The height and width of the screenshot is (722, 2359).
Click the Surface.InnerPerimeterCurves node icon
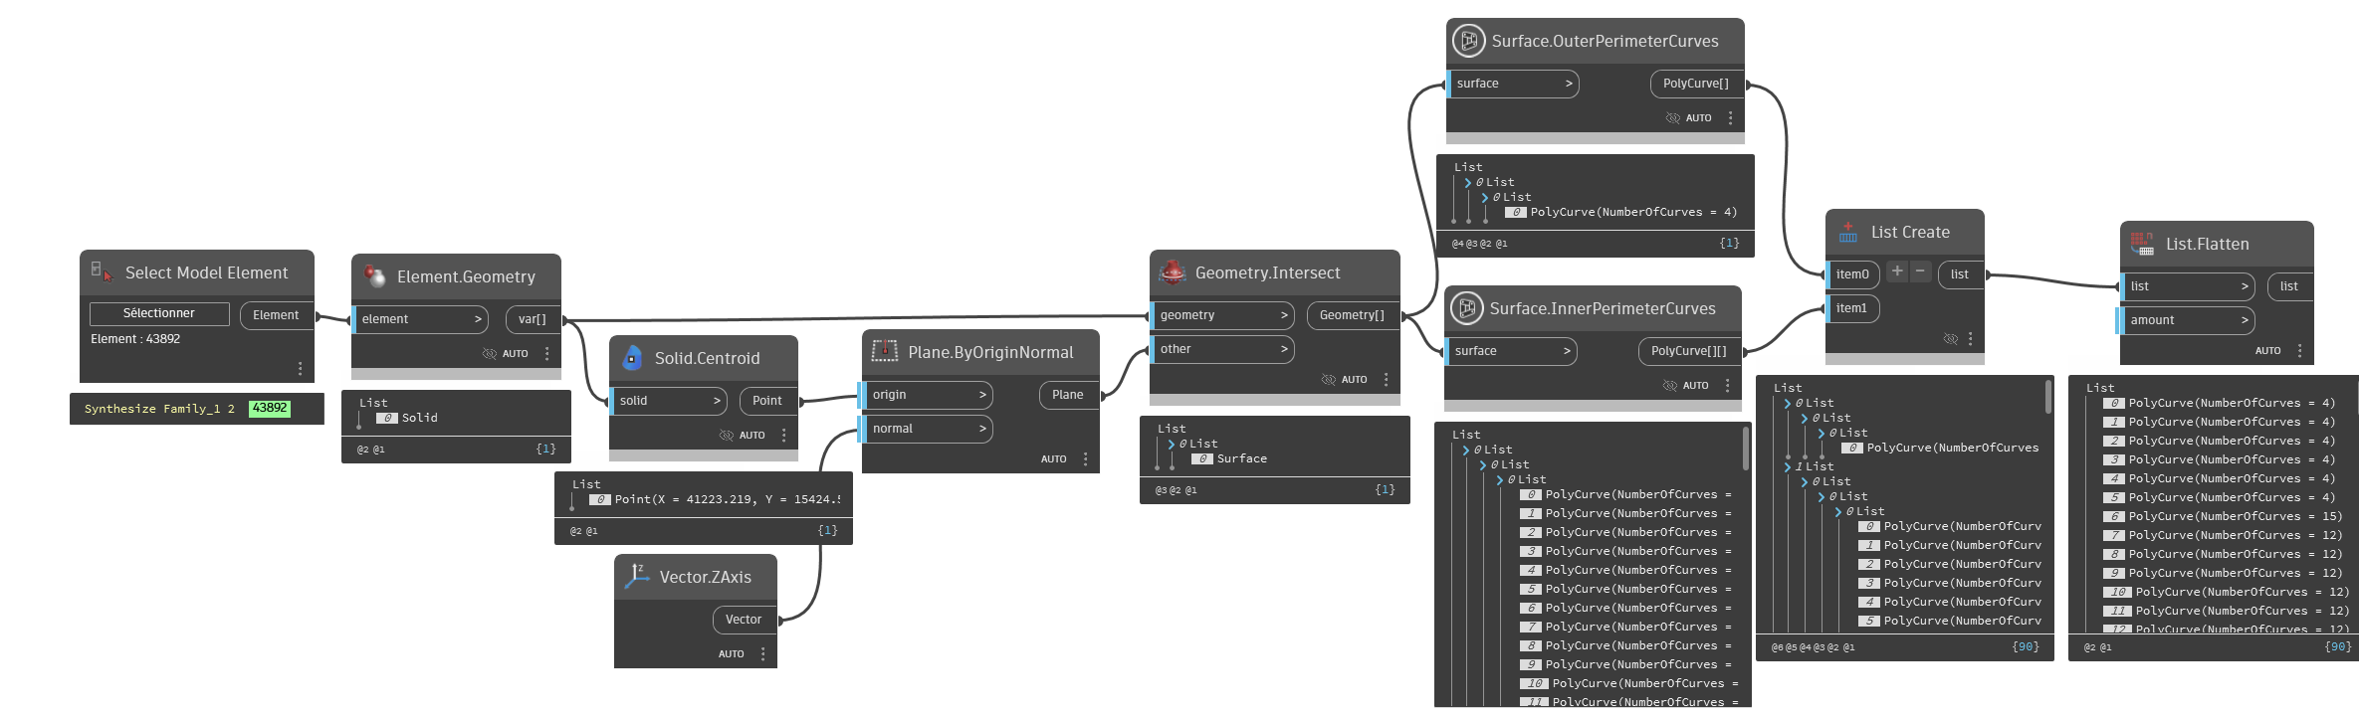click(1466, 308)
